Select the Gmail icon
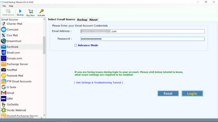The height and width of the screenshot is (122, 218). click(x=3, y=93)
